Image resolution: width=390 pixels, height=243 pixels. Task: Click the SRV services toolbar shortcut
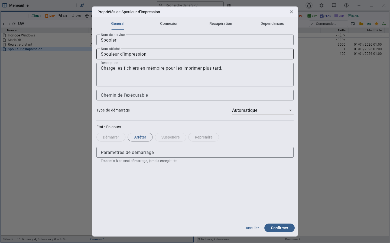pos(312,16)
